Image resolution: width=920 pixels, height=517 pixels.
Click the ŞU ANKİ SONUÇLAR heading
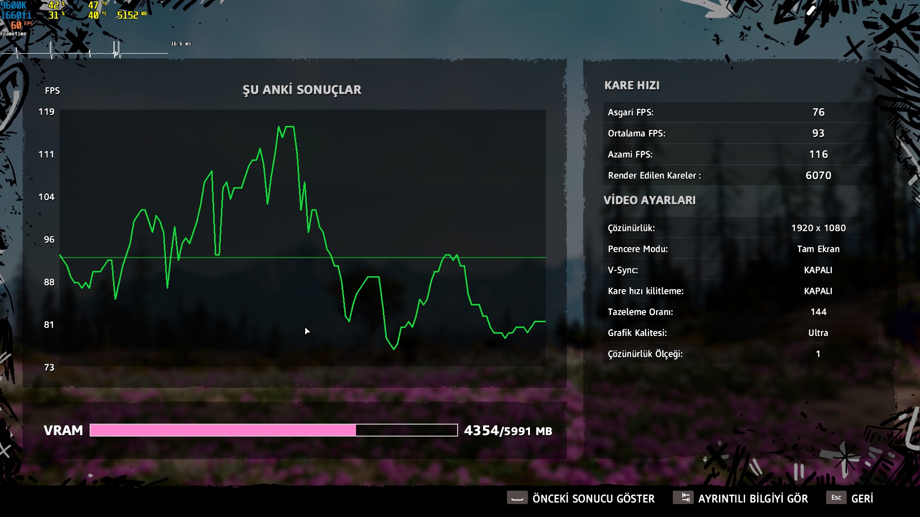click(302, 90)
